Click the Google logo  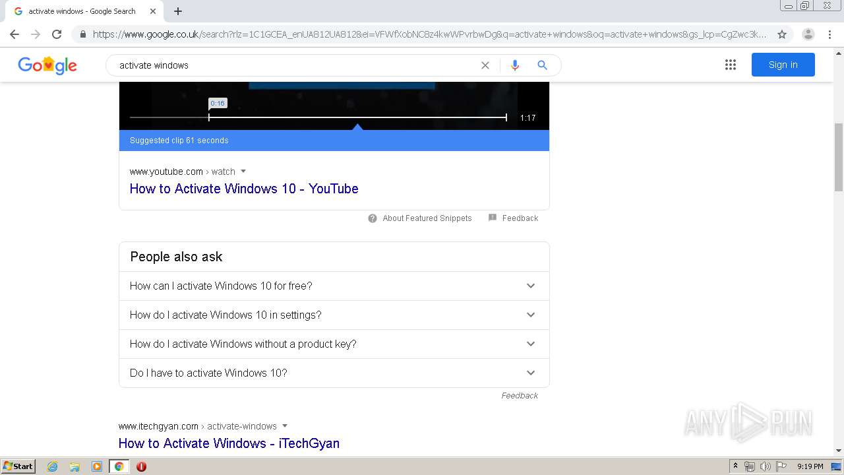[47, 65]
